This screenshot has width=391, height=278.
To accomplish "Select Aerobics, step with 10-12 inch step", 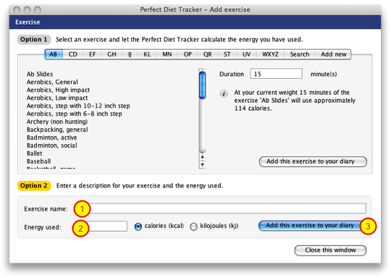I will pyautogui.click(x=78, y=106).
